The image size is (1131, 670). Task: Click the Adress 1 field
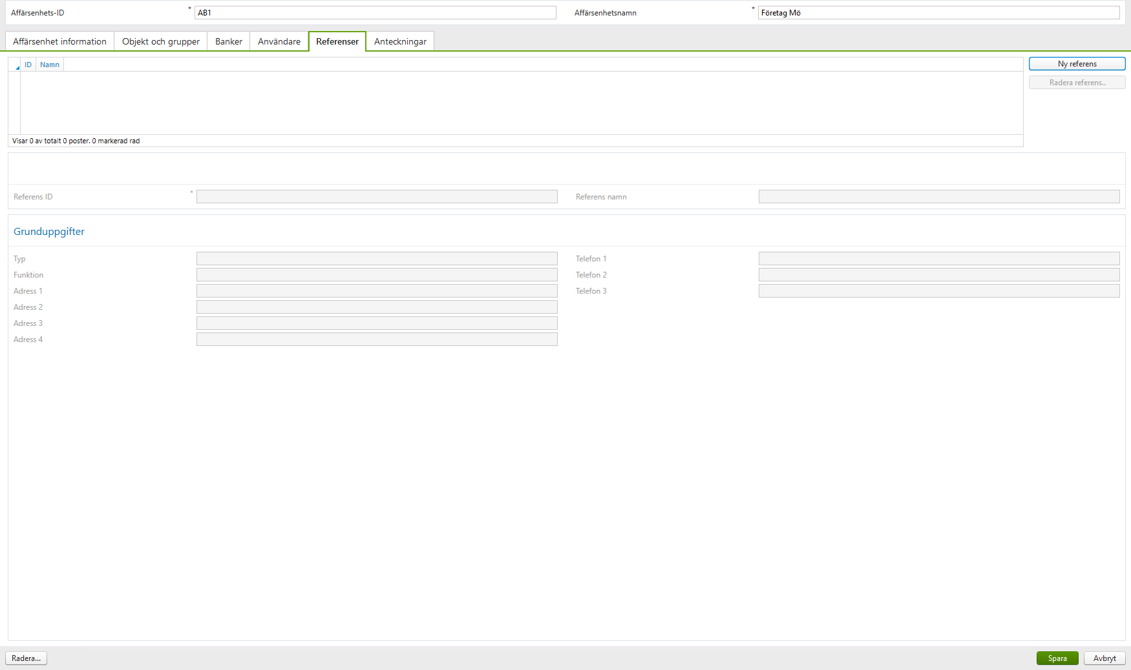(376, 290)
